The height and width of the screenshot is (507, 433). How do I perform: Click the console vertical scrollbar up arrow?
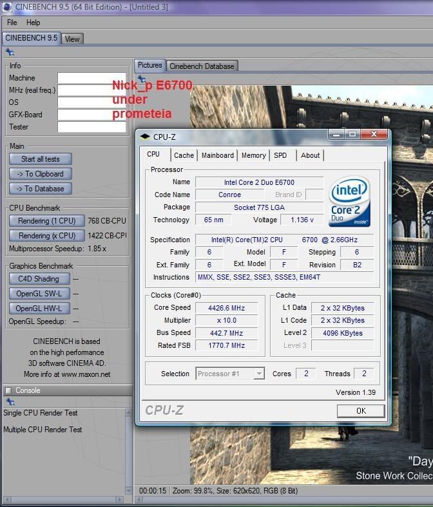128,412
